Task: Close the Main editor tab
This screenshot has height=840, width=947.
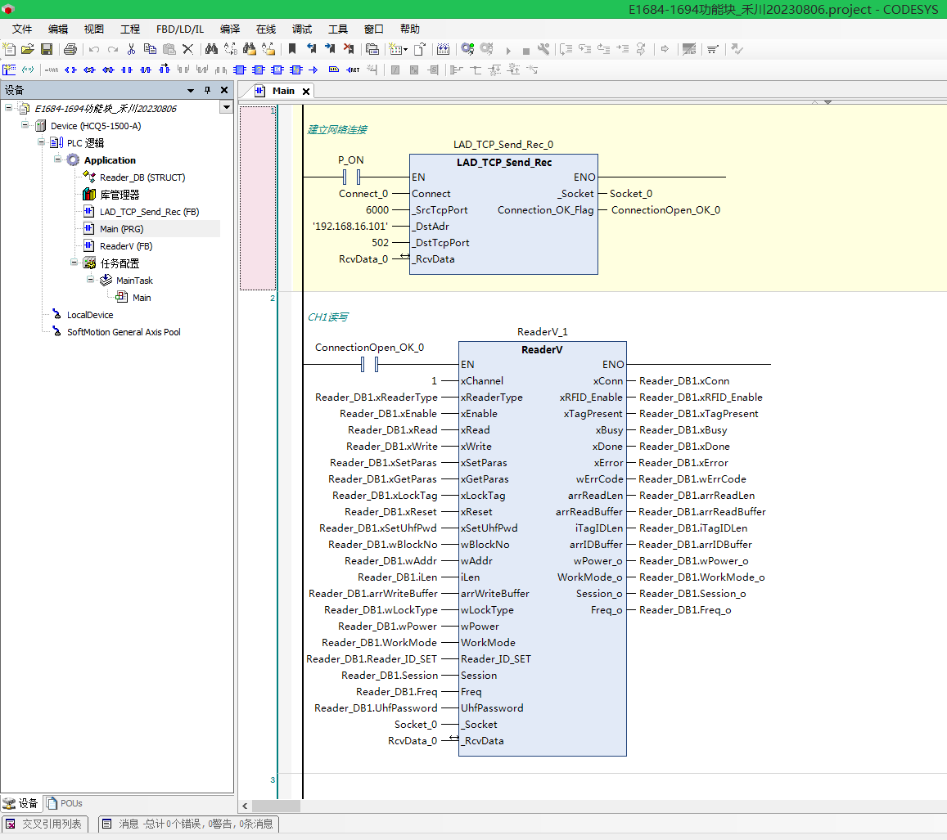Action: (306, 92)
